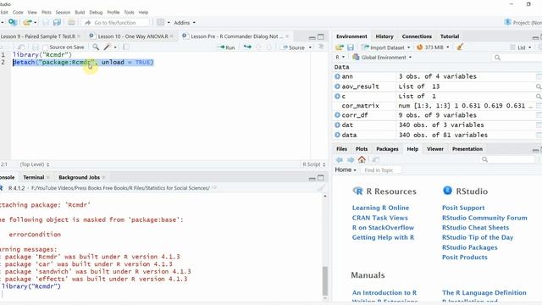
Task: Click the code tools magic wand icon
Action: (x=107, y=47)
